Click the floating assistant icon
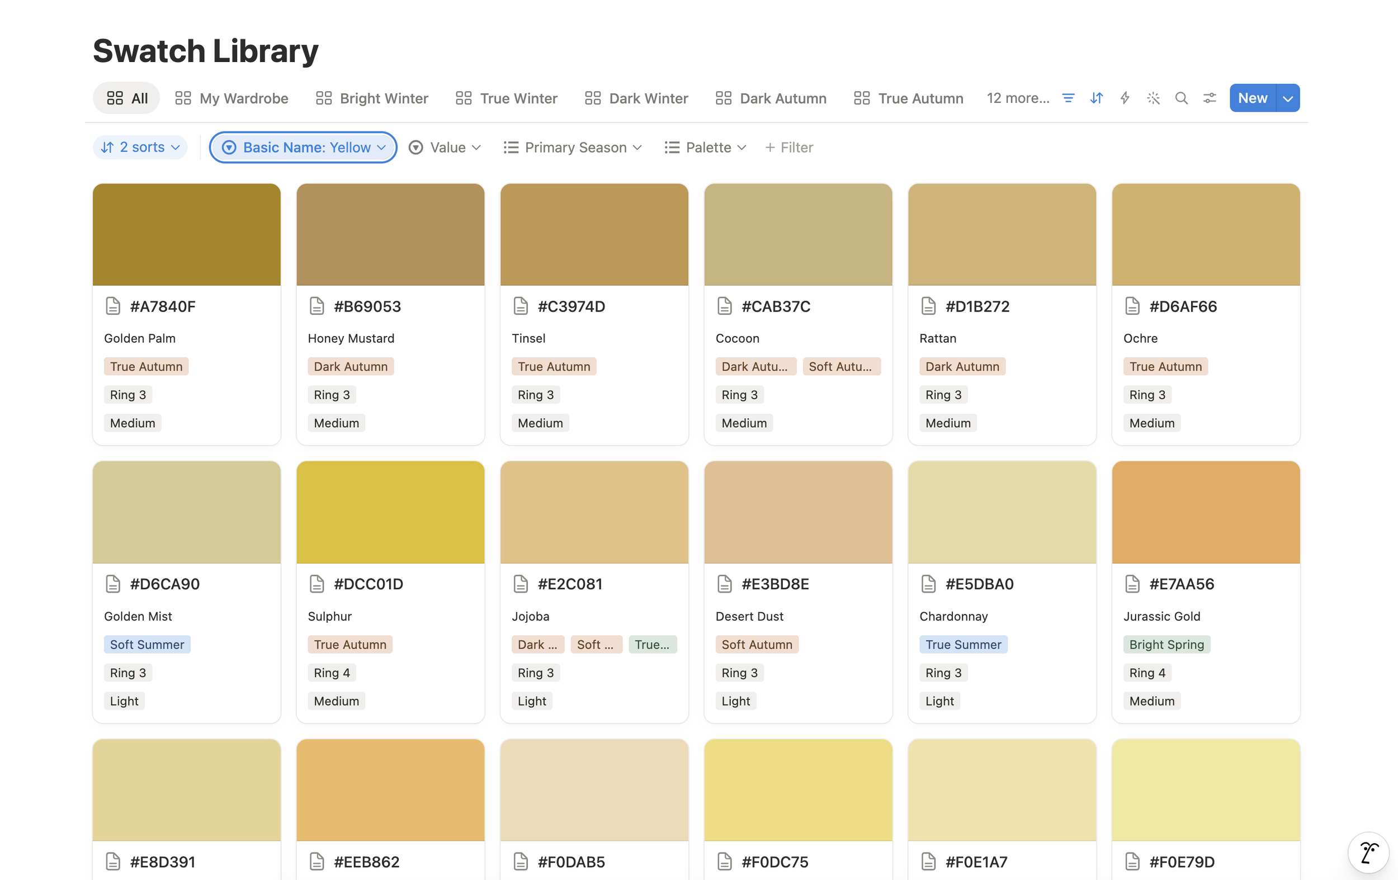Viewport: 1398px width, 880px height. point(1368,852)
